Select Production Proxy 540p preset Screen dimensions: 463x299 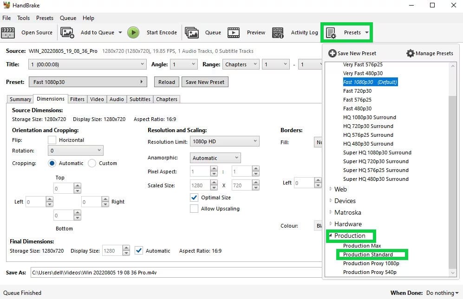click(x=370, y=272)
